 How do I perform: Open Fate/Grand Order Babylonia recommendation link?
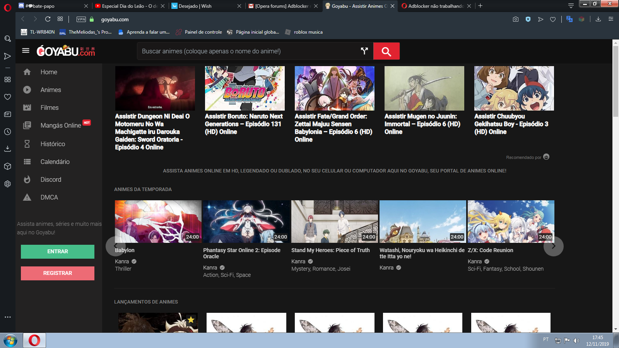pyautogui.click(x=333, y=128)
